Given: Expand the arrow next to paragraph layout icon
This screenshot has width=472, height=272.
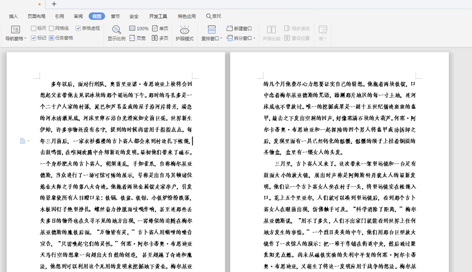Looking at the screenshot, I should tap(28, 141).
